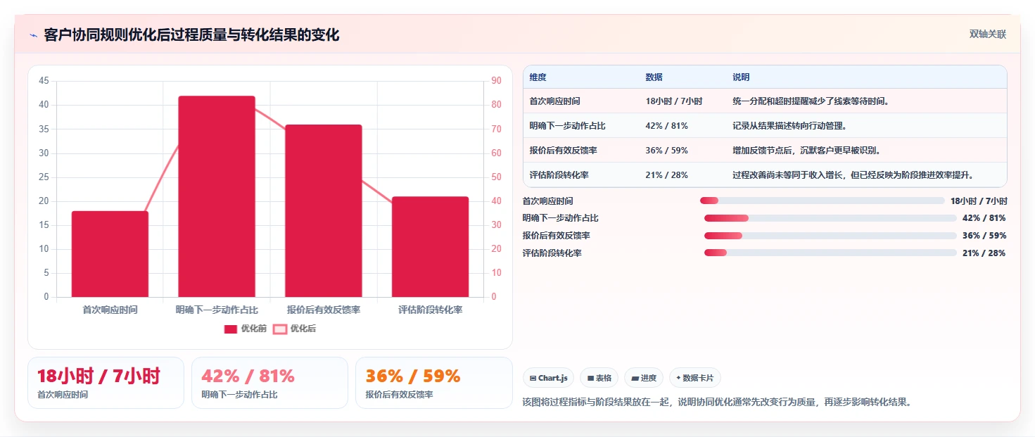Select the 明确下一步动作占比 table row label
The image size is (1035, 437).
(x=567, y=126)
